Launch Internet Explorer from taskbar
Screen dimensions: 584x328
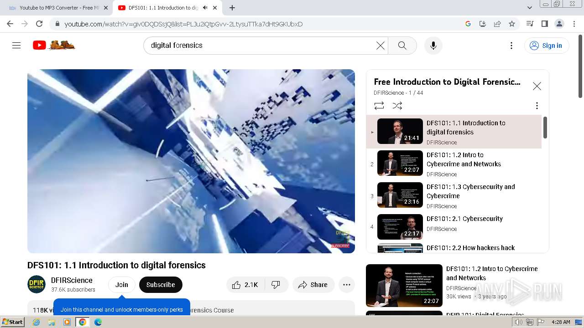coord(36,322)
